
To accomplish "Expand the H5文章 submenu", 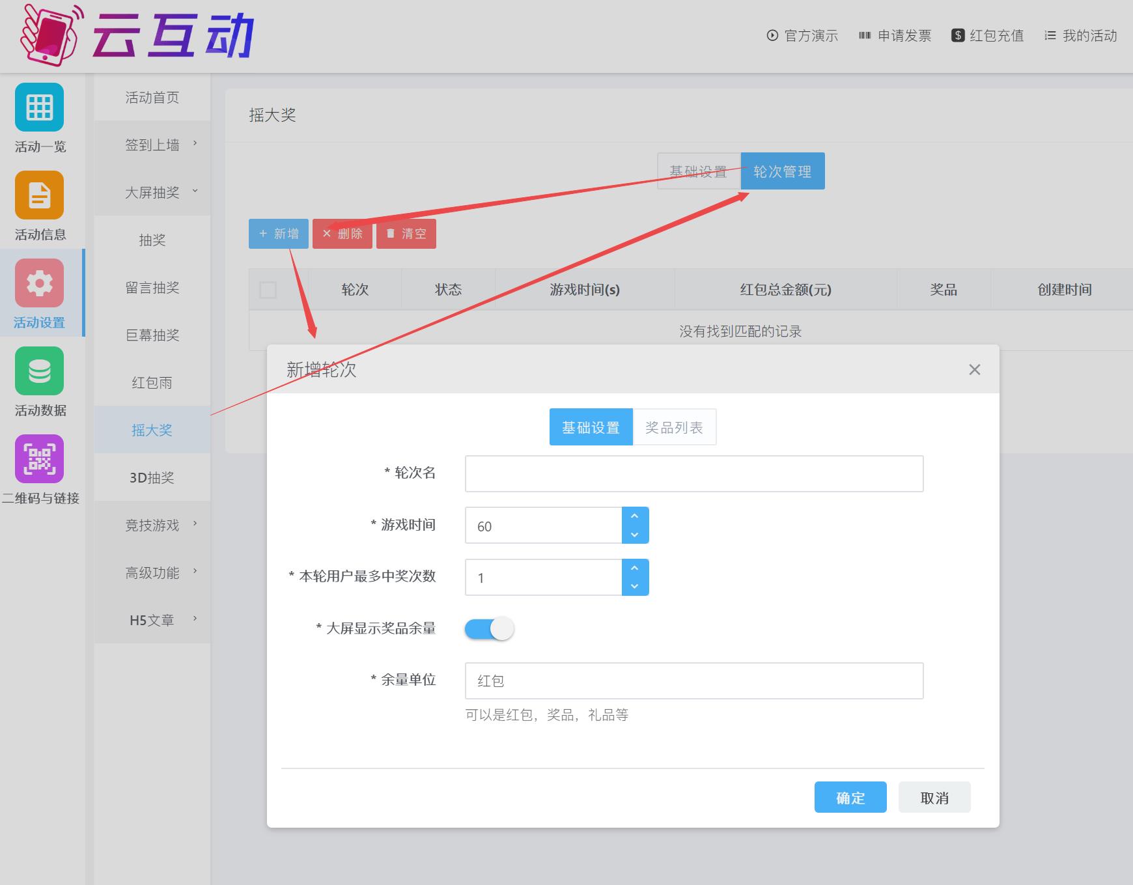I will click(x=152, y=620).
